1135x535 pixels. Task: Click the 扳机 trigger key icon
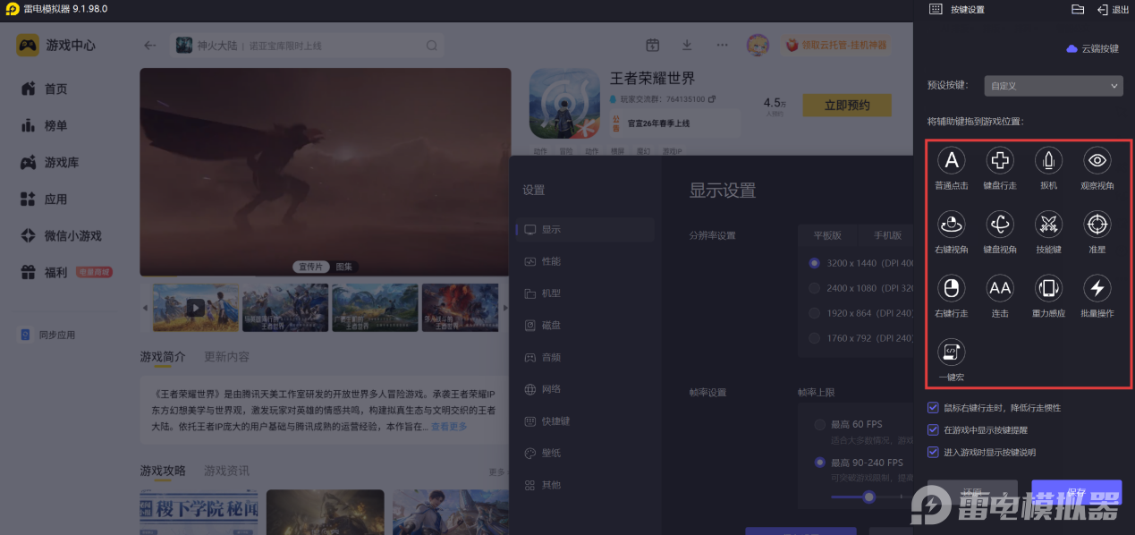(1048, 161)
